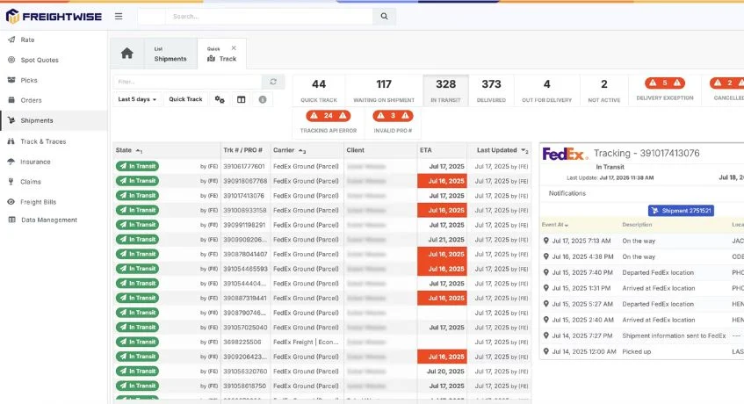
Task: Click the Tracking API Error badge
Action: (x=329, y=116)
